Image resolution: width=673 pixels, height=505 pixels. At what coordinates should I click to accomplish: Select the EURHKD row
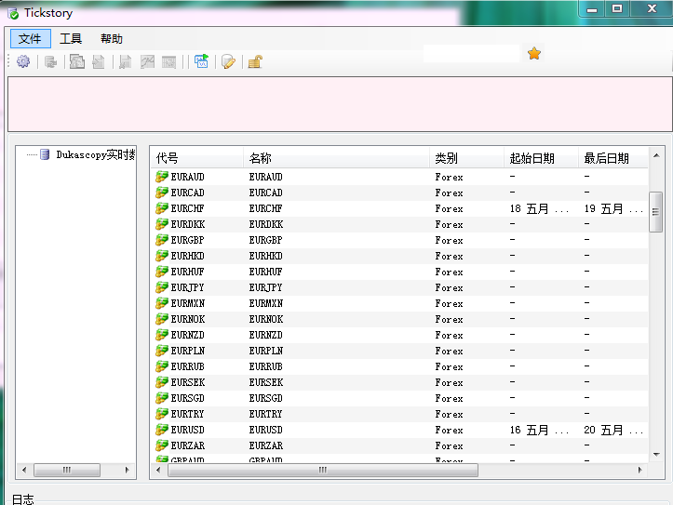tap(399, 256)
